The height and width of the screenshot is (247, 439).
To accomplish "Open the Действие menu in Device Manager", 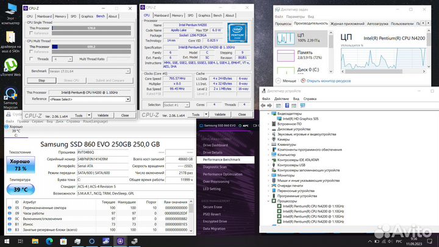I will coord(281,99).
